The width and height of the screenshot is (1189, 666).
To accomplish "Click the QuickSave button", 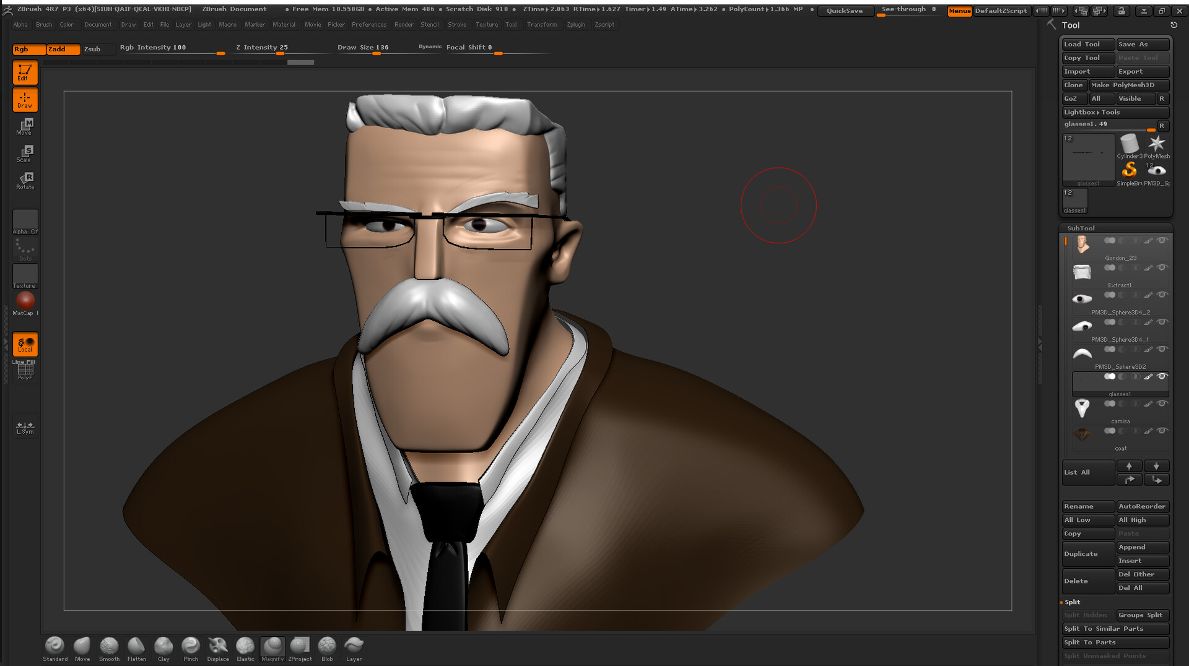I will coord(845,11).
